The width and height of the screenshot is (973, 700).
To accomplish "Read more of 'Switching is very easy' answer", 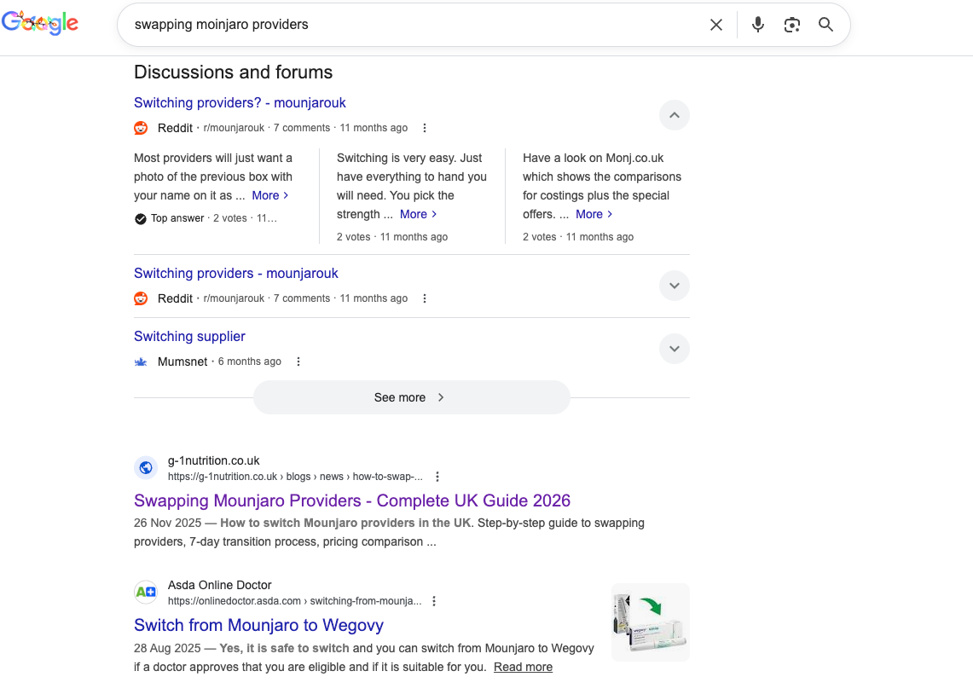I will tap(419, 214).
